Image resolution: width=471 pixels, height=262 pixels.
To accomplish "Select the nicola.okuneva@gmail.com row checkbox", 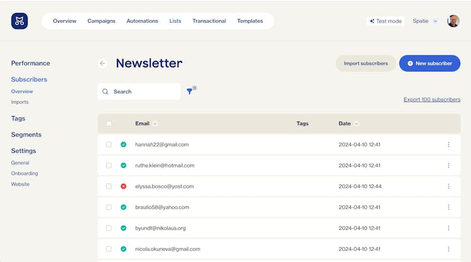I will (109, 249).
